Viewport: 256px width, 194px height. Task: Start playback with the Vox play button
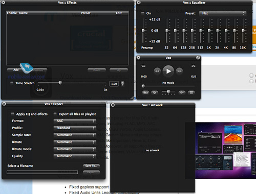[x=168, y=71]
